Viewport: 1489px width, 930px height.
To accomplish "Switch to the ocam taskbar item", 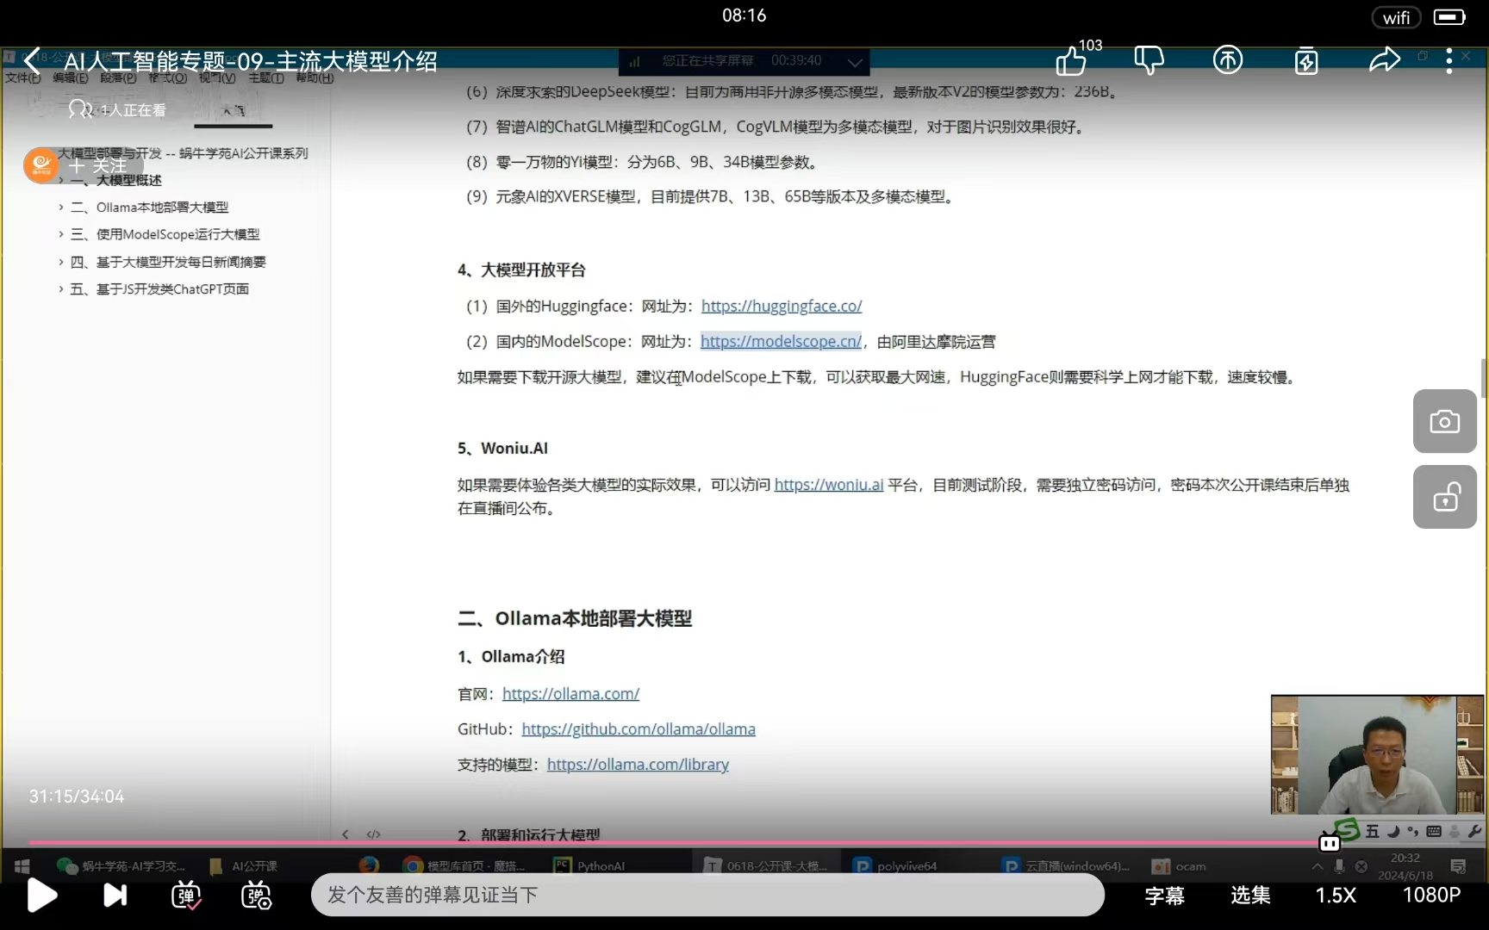I will [1179, 866].
